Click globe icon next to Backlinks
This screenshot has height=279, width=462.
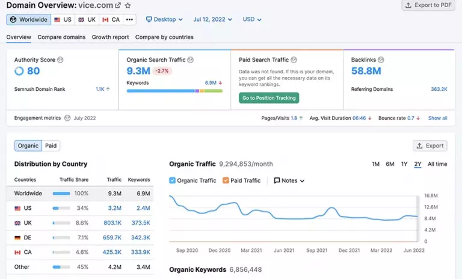tap(381, 60)
